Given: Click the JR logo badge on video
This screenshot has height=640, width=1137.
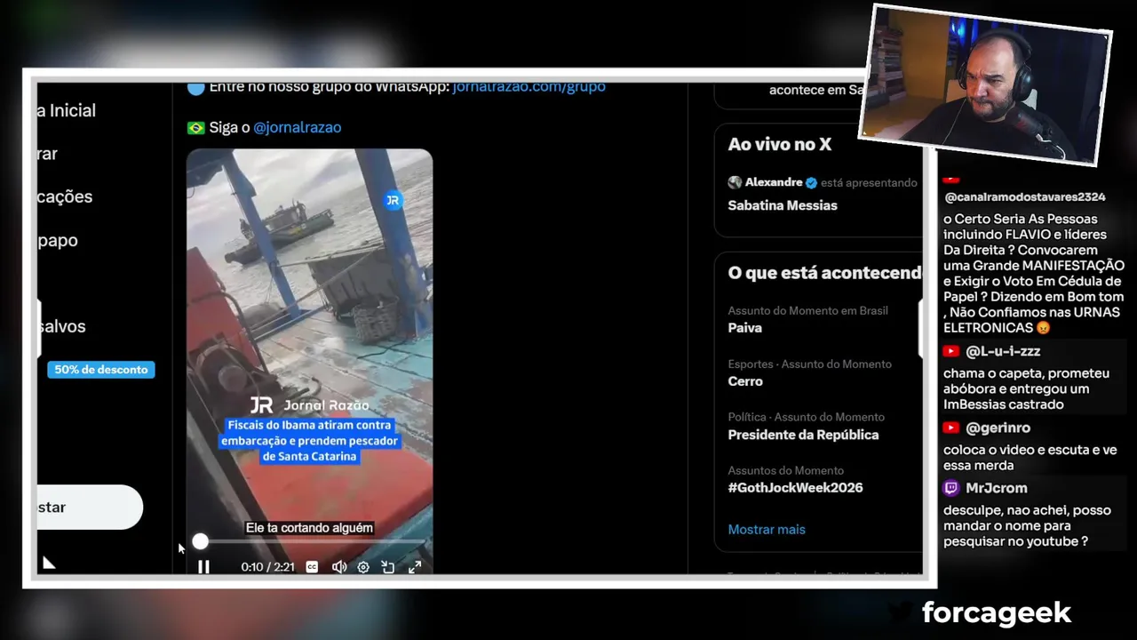Looking at the screenshot, I should coord(393,201).
